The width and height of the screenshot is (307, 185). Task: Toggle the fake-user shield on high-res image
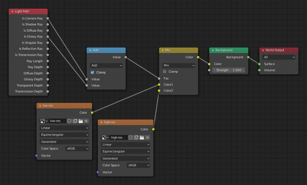point(130,137)
